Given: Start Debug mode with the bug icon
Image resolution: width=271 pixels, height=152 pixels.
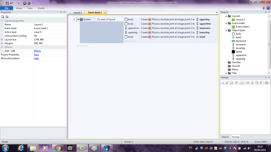Looking at the screenshot, I should (29, 3).
